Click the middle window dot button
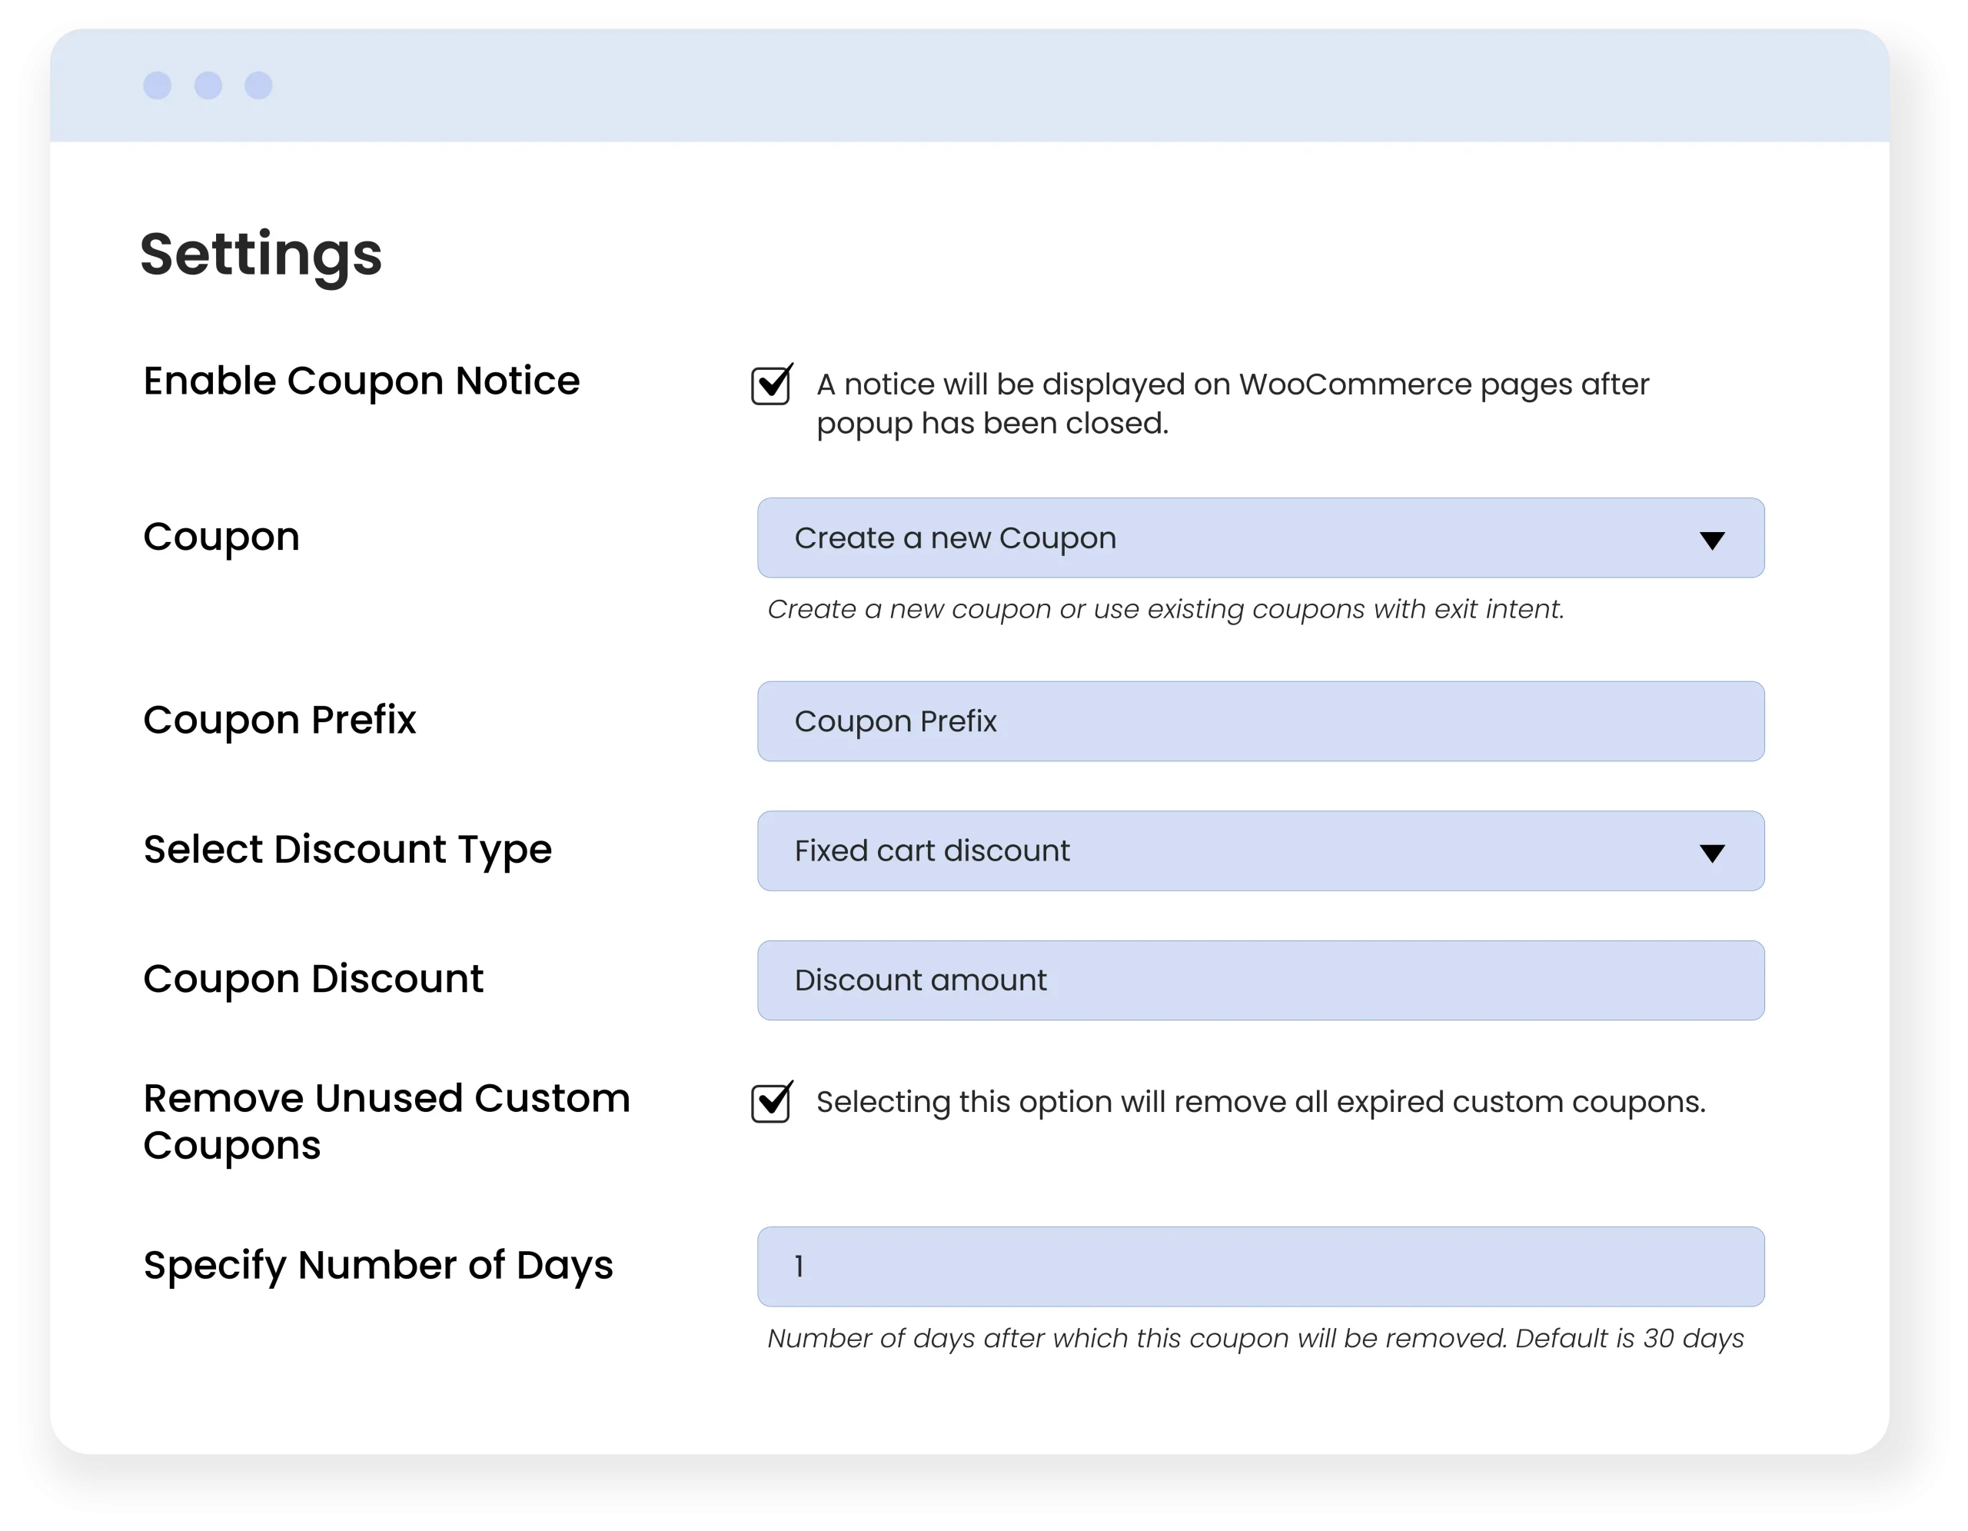Image resolution: width=1968 pixels, height=1531 pixels. 208,85
